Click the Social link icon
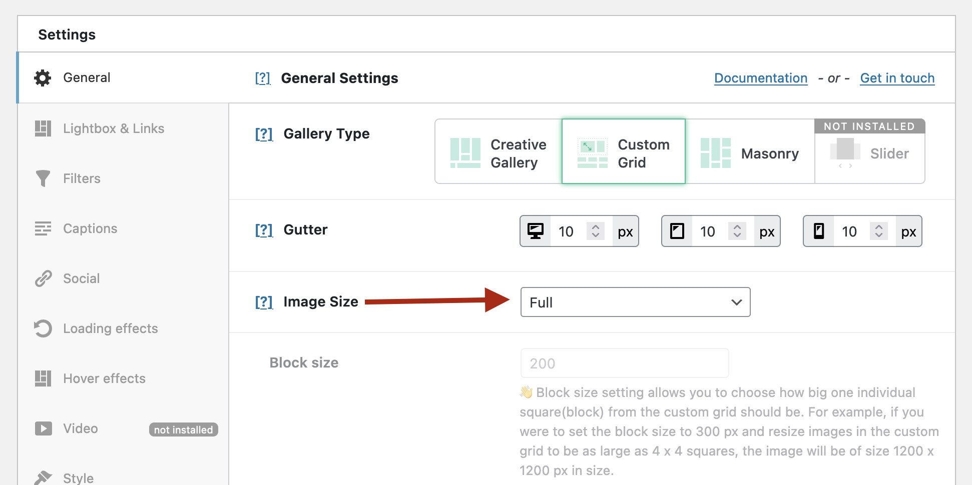Viewport: 972px width, 485px height. point(43,278)
